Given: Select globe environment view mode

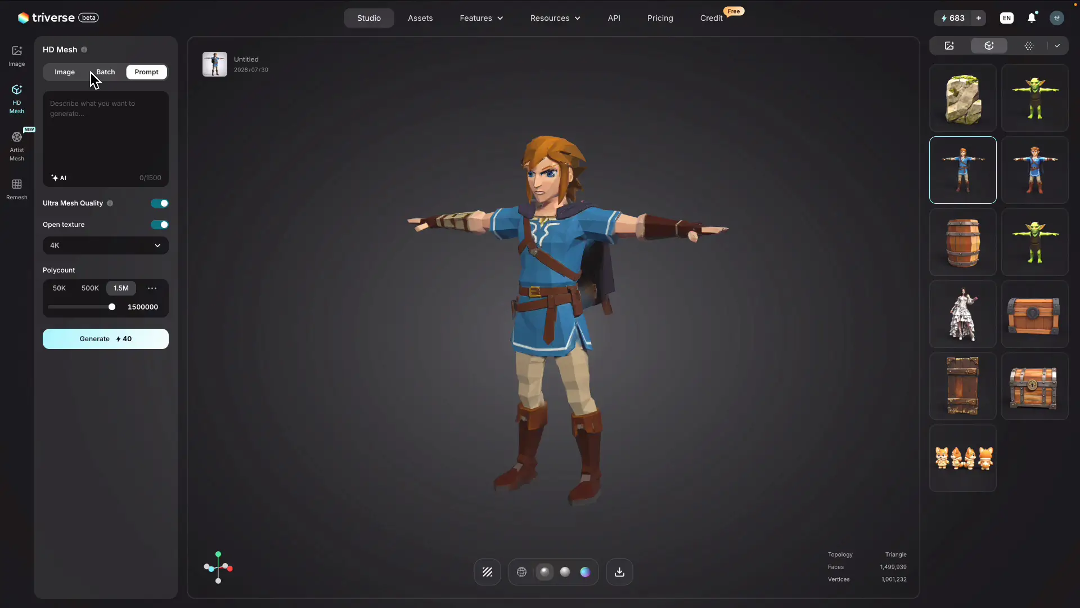Looking at the screenshot, I should click(x=522, y=572).
